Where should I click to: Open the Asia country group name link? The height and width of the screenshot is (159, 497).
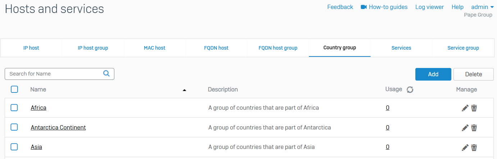(36, 147)
